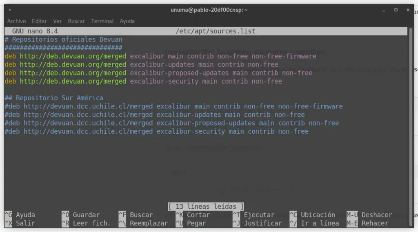The width and height of the screenshot is (418, 232).
Task: Click the deb.devuan.org excalibur non-free-firmware line
Action: 160,56
